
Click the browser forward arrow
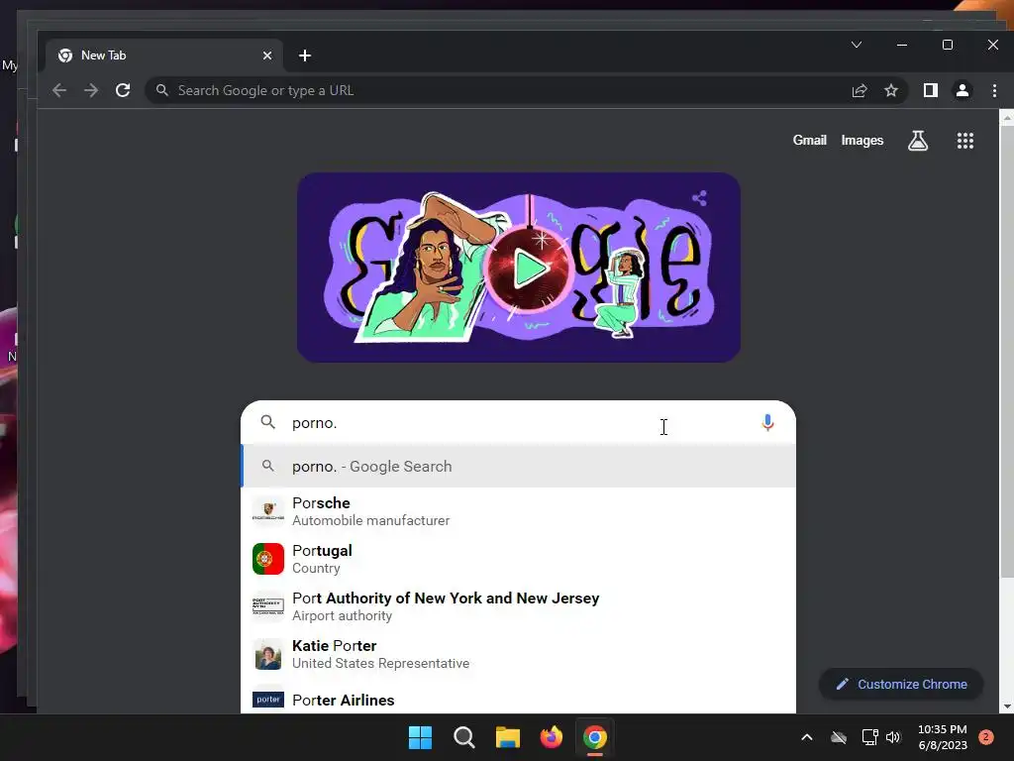pyautogui.click(x=91, y=90)
